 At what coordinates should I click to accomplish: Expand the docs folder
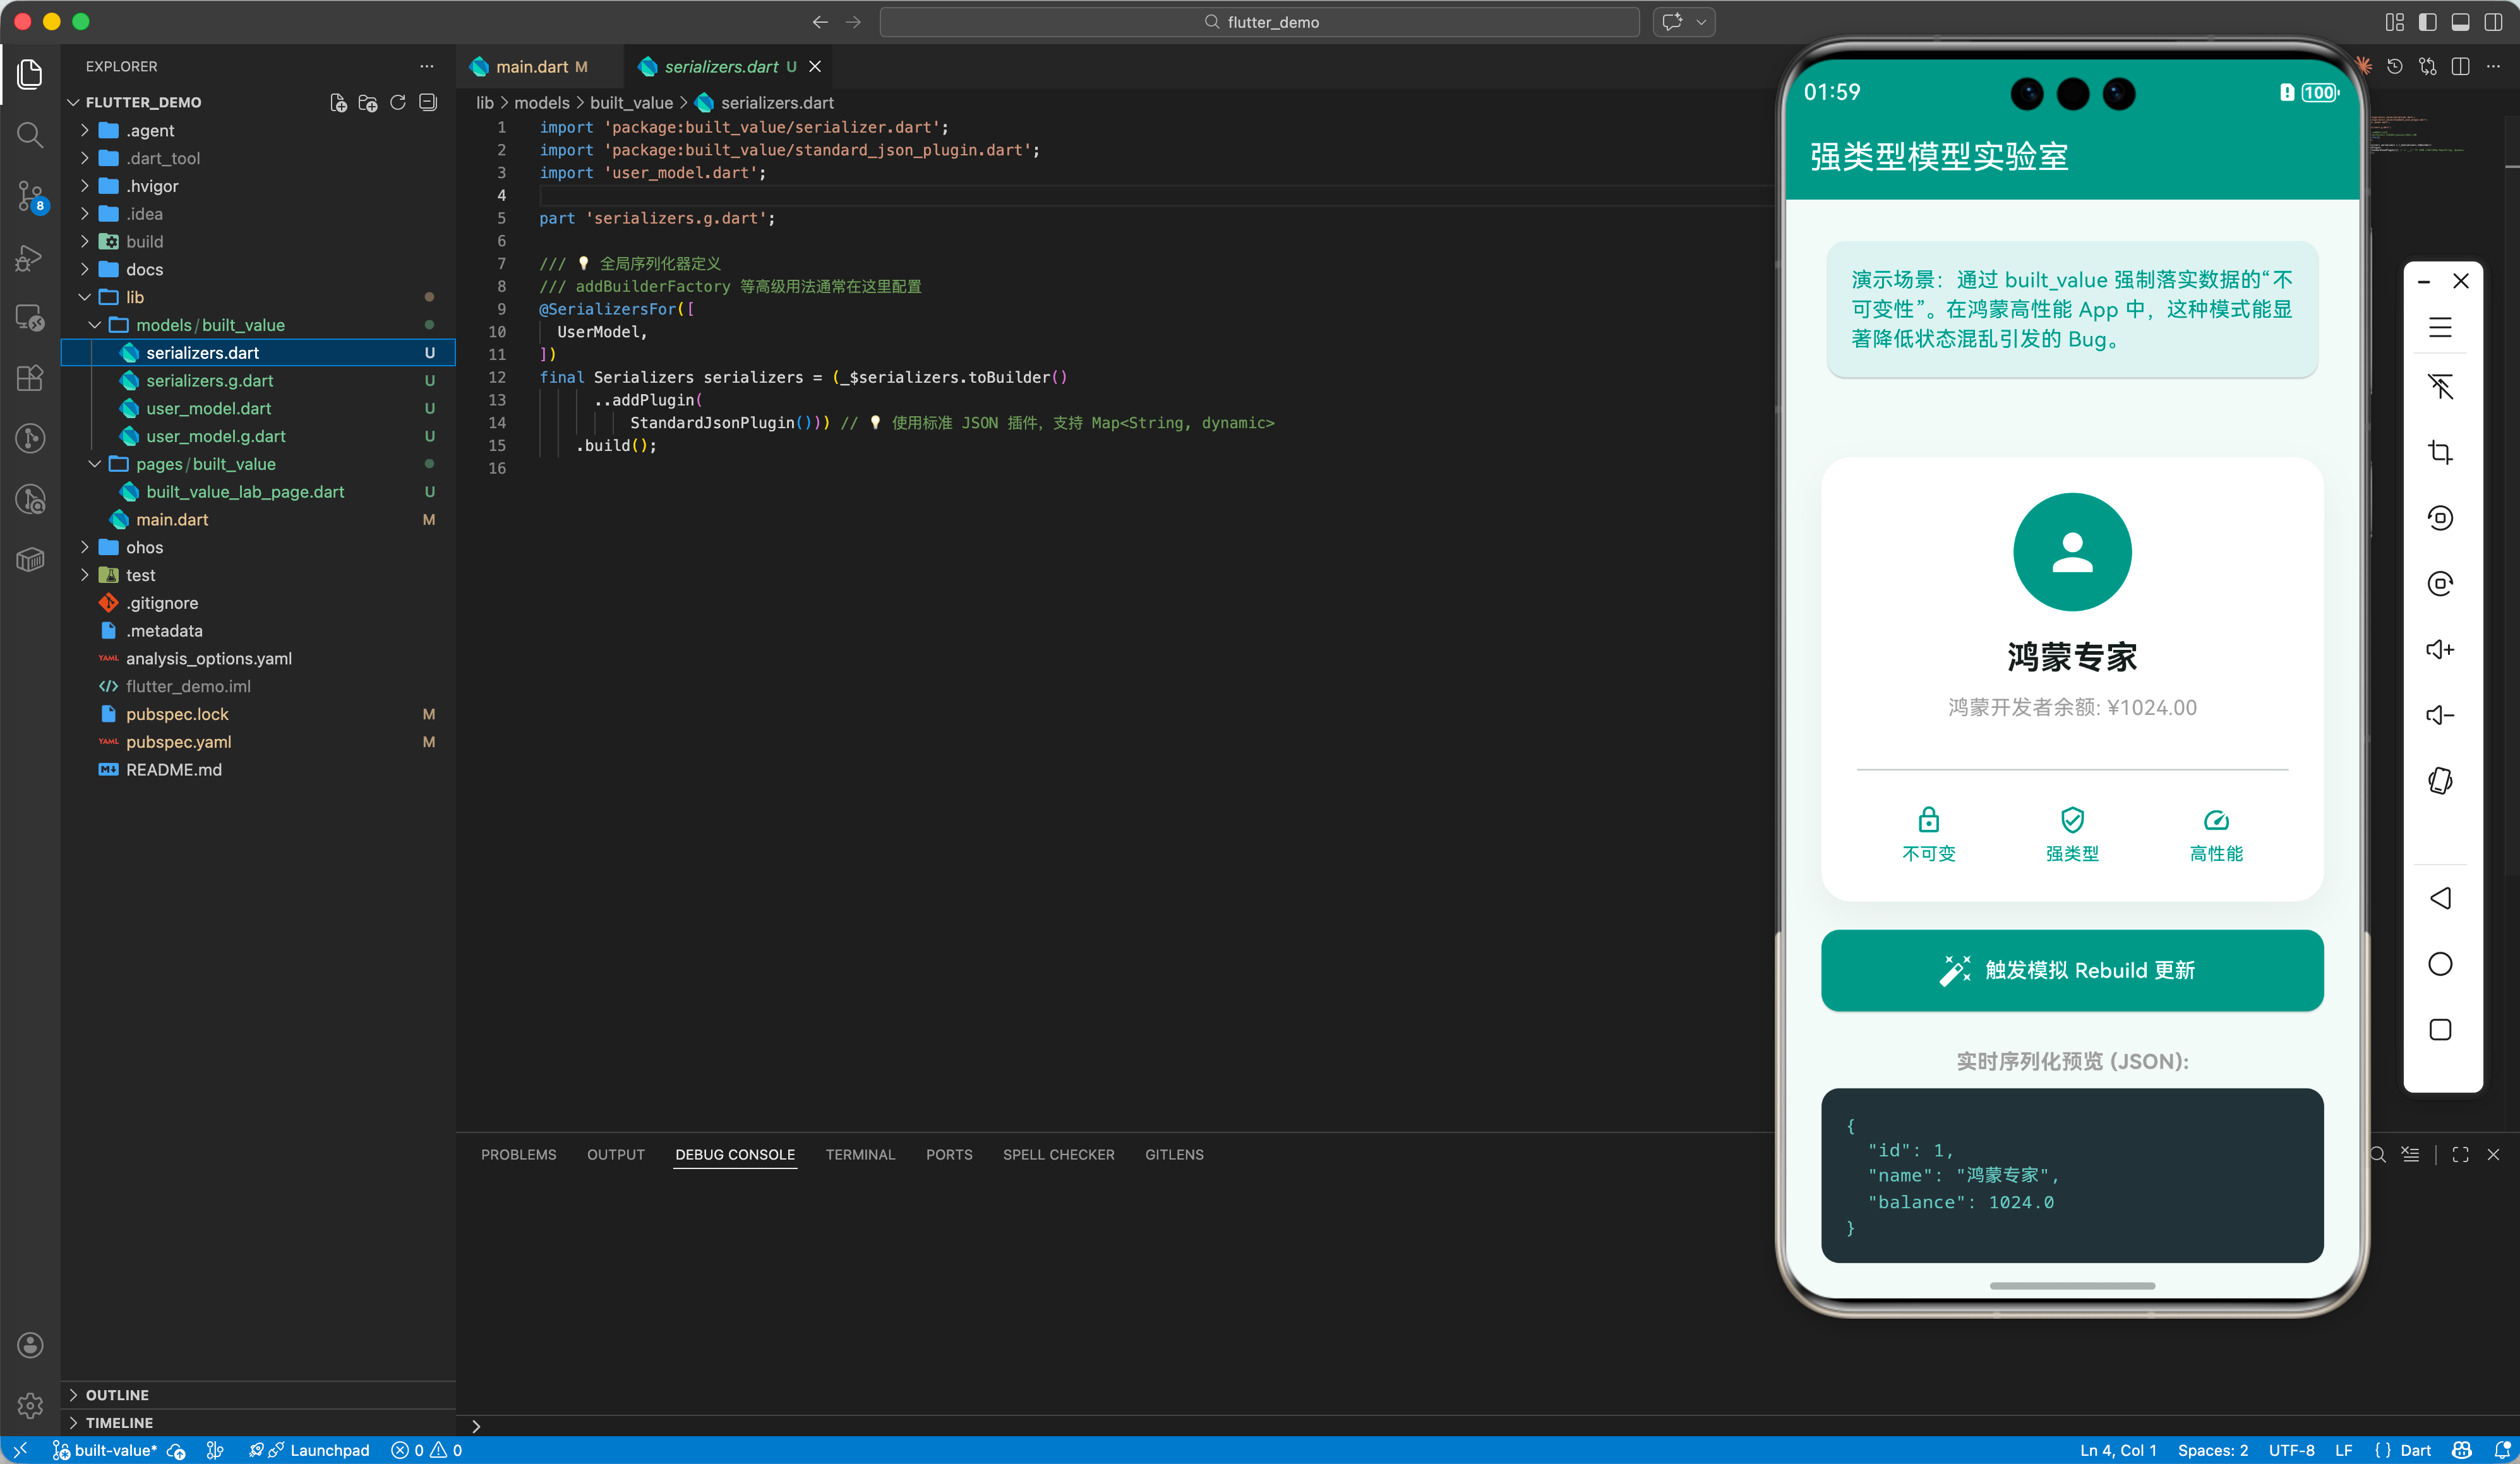[144, 269]
